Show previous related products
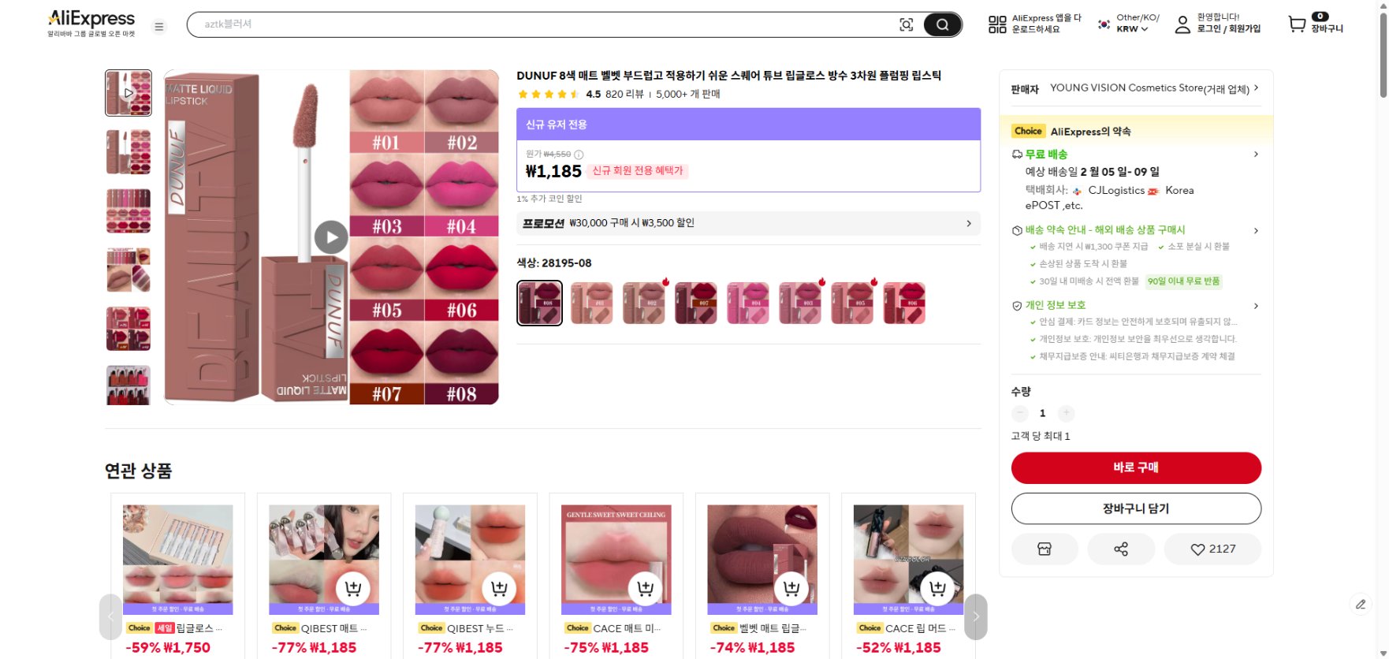The height and width of the screenshot is (659, 1389). point(110,616)
